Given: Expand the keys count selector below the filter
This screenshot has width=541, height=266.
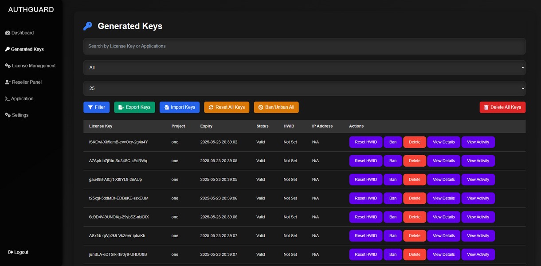Looking at the screenshot, I should (x=304, y=88).
